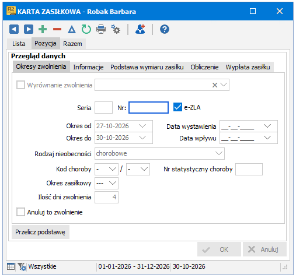Click the person with plus icon
The width and height of the screenshot is (296, 278).
[x=140, y=29]
